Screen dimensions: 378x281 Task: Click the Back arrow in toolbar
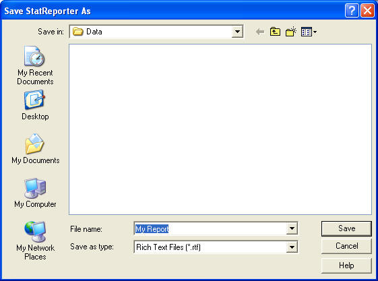[x=259, y=32]
